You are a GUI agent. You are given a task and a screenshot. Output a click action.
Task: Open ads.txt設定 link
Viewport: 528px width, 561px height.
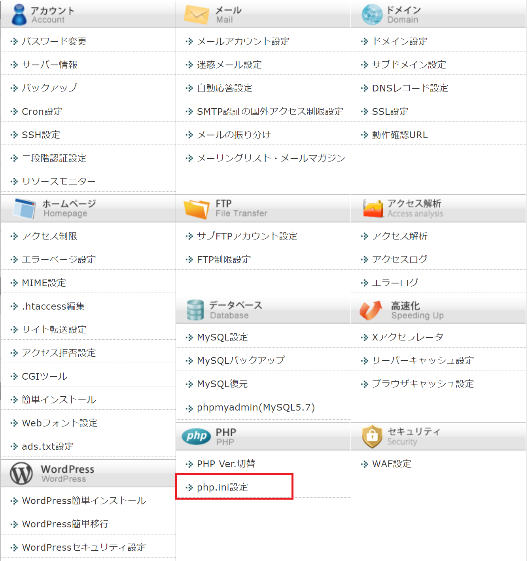[48, 446]
